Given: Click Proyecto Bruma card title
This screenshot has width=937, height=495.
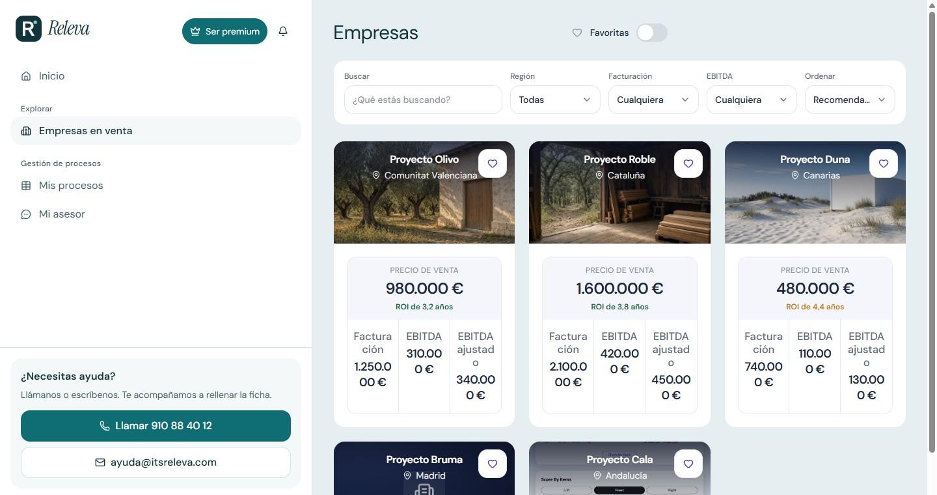Looking at the screenshot, I should 424,460.
